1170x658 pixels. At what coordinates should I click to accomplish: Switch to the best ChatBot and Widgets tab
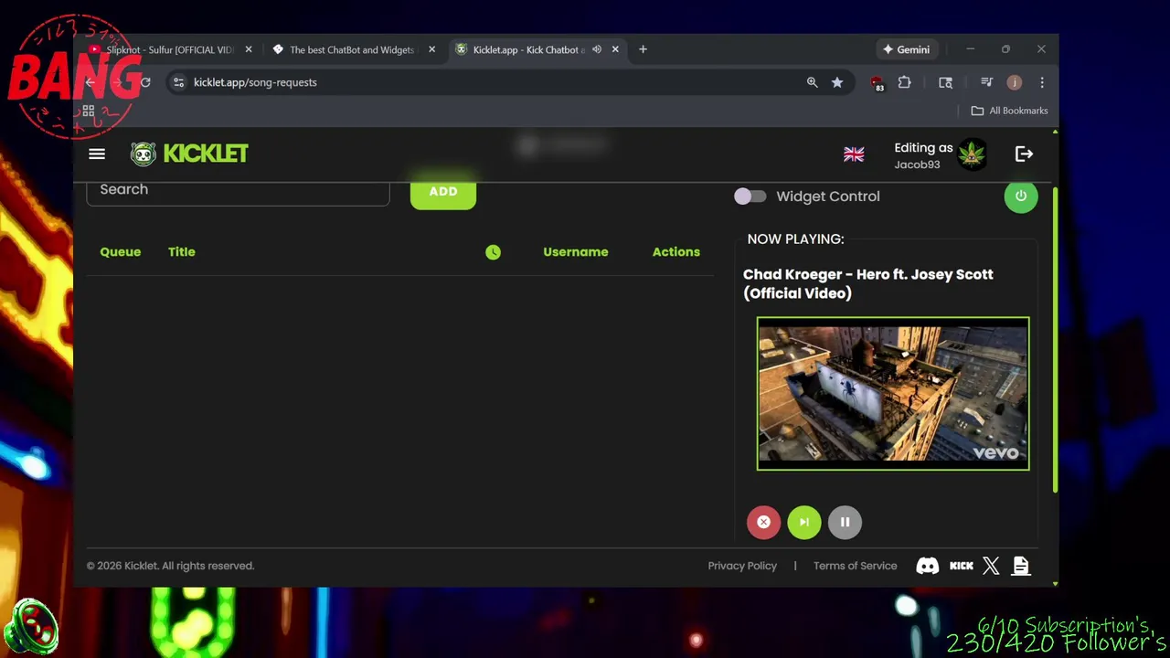tap(352, 50)
